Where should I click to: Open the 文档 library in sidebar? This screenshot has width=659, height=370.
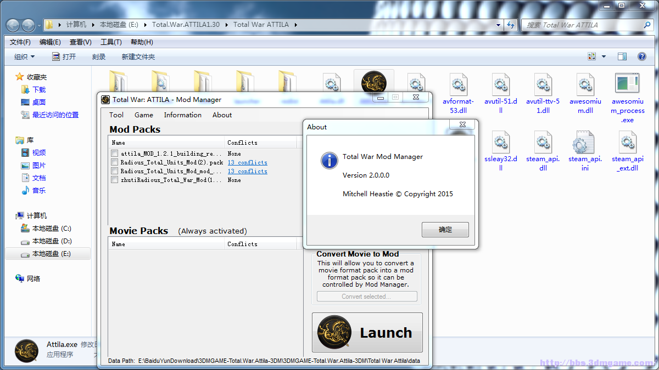[x=39, y=178]
